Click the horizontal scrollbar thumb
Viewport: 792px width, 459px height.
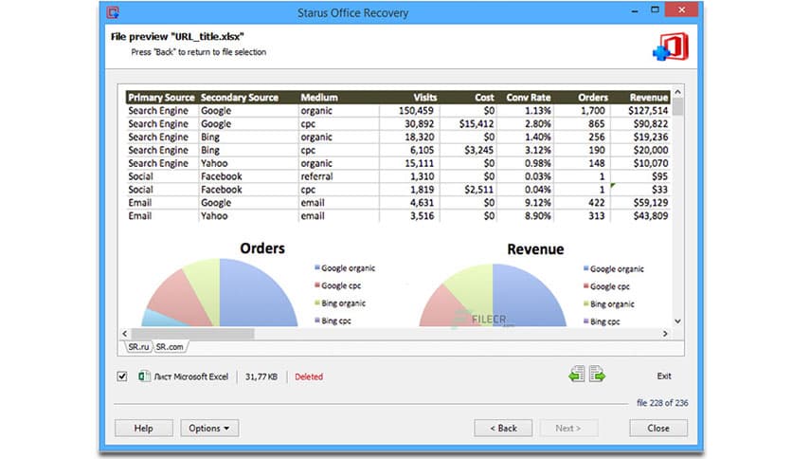click(193, 334)
